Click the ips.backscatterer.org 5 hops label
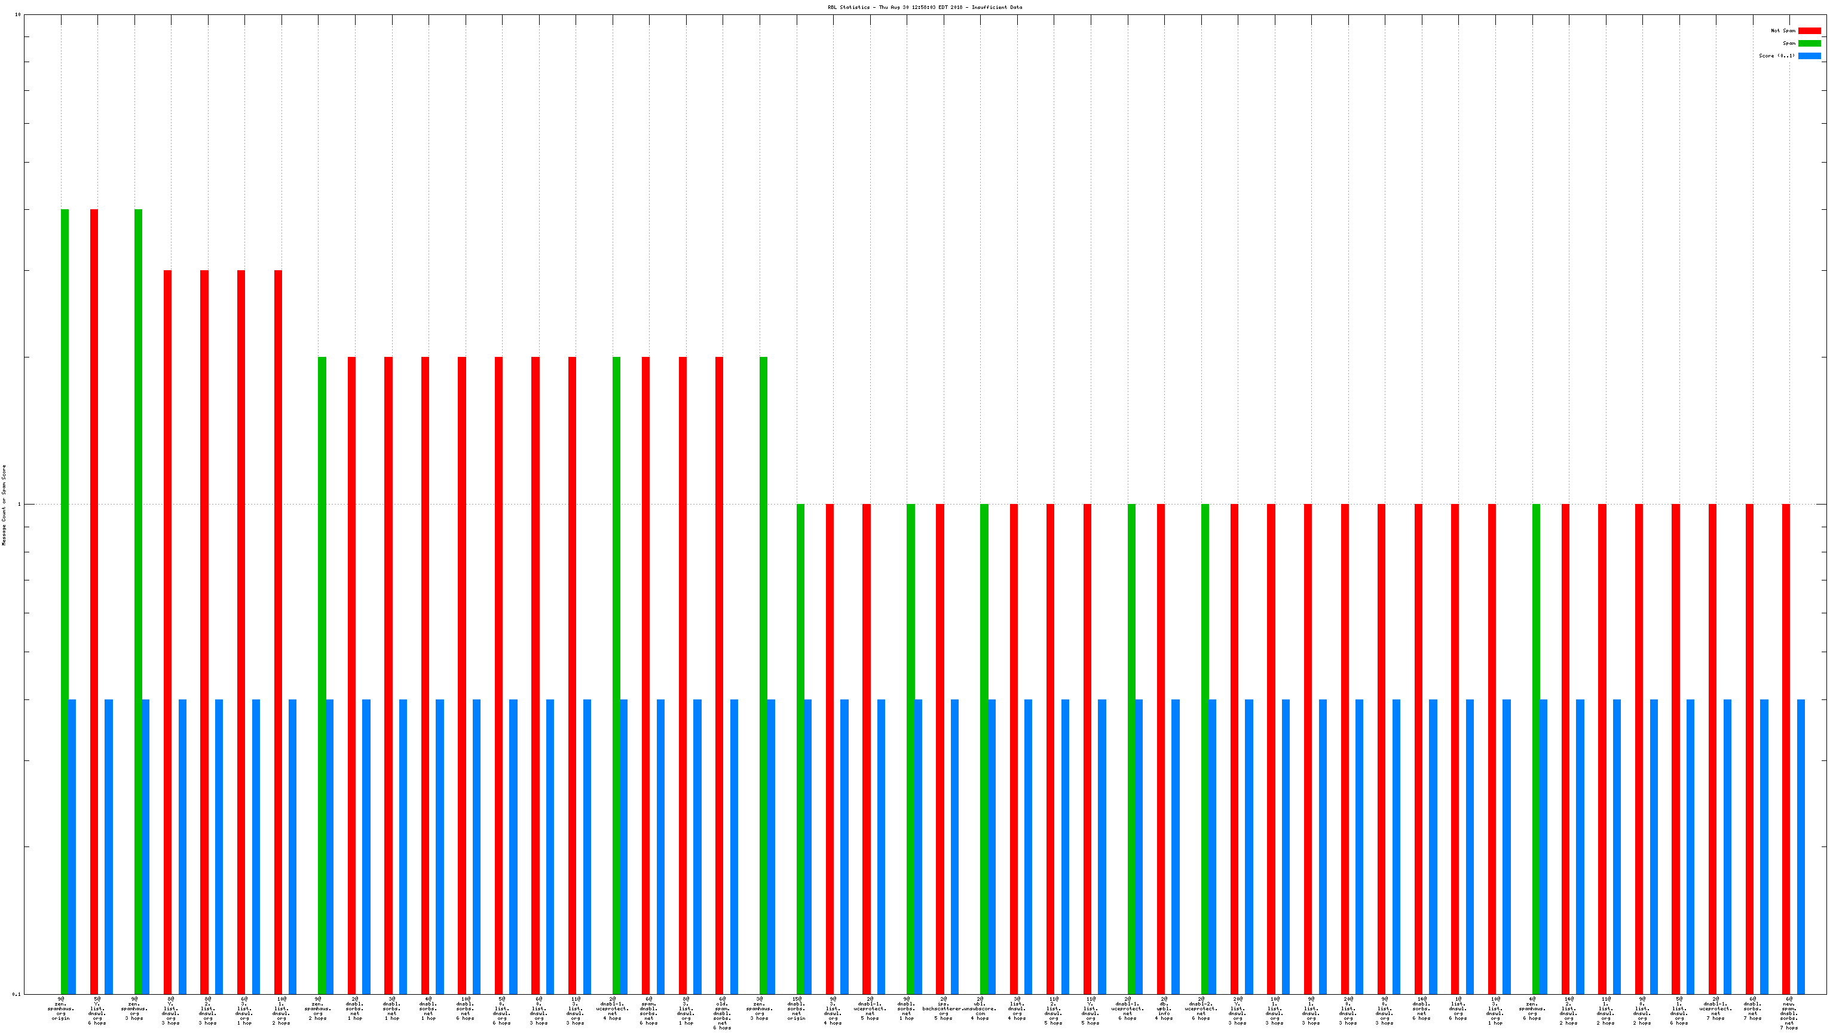This screenshot has height=1033, width=1836. (943, 1008)
